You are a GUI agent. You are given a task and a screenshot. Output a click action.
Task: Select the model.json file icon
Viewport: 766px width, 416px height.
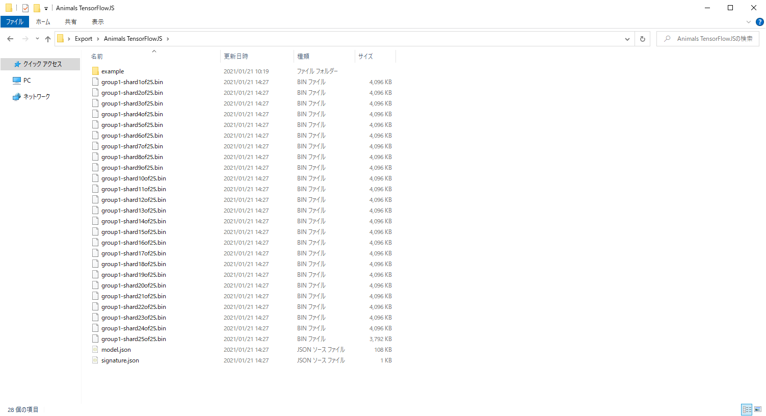[x=95, y=350]
